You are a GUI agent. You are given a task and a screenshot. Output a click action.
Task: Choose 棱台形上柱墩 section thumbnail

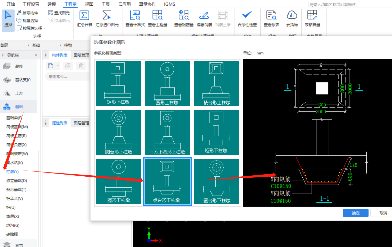tap(217, 83)
